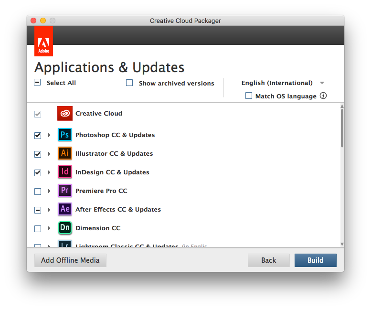Click the scrollbar up arrow
The image size is (371, 310).
pos(342,106)
